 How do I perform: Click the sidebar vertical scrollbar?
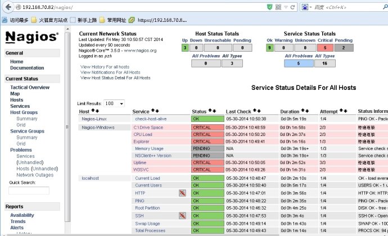[67, 126]
